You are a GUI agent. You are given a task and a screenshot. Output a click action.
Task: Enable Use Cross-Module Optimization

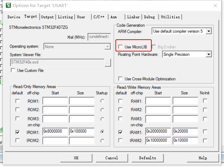[120, 79]
